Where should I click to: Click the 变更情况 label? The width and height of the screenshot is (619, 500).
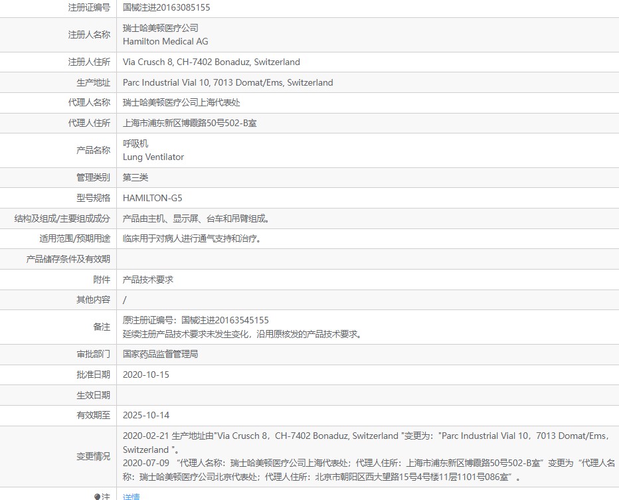tap(94, 457)
